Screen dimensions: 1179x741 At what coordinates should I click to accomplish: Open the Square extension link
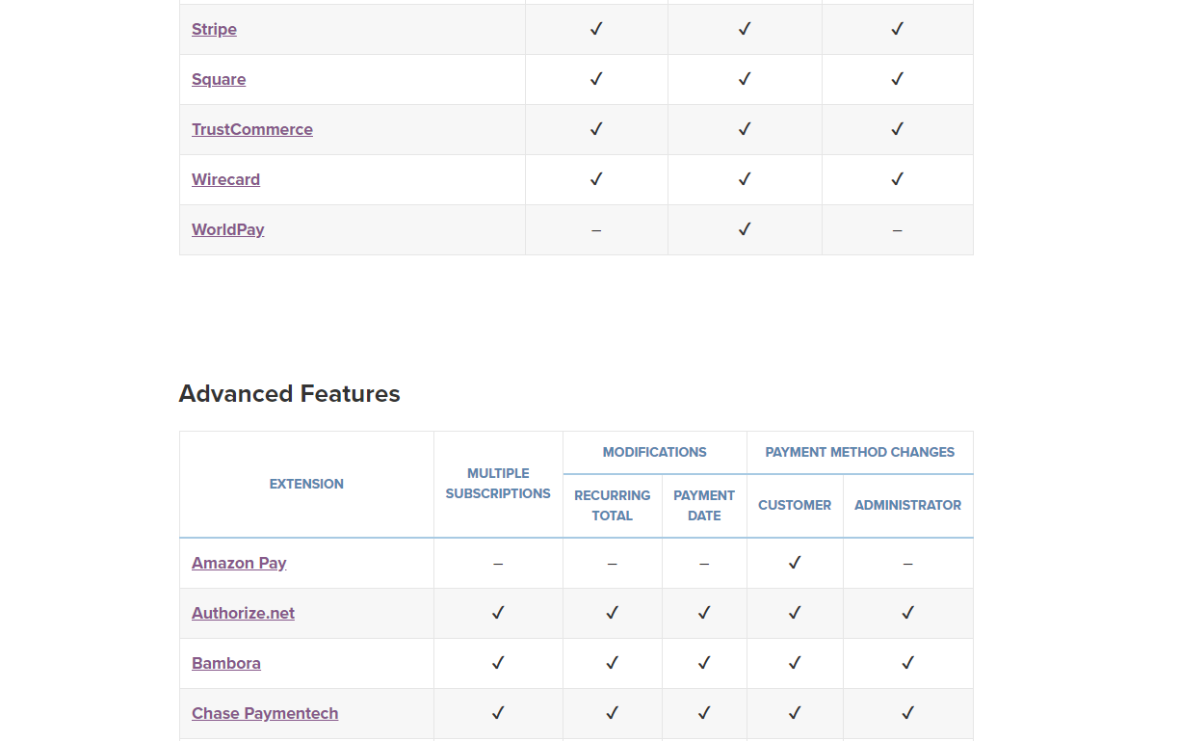tap(219, 79)
